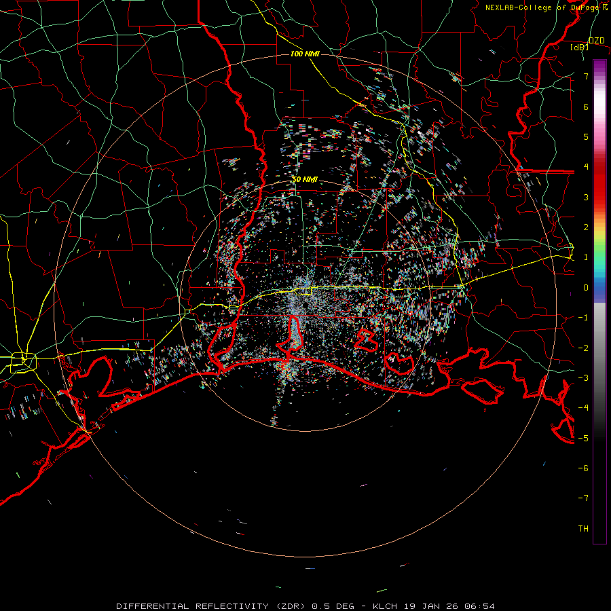
Task: Click the 5 value on color scale
Action: [x=586, y=136]
